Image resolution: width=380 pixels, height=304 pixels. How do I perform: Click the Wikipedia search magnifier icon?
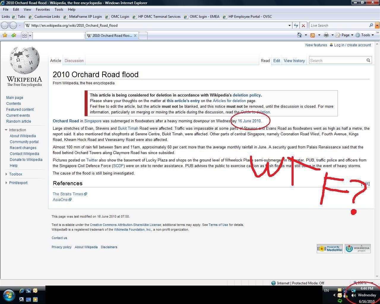[x=368, y=61]
